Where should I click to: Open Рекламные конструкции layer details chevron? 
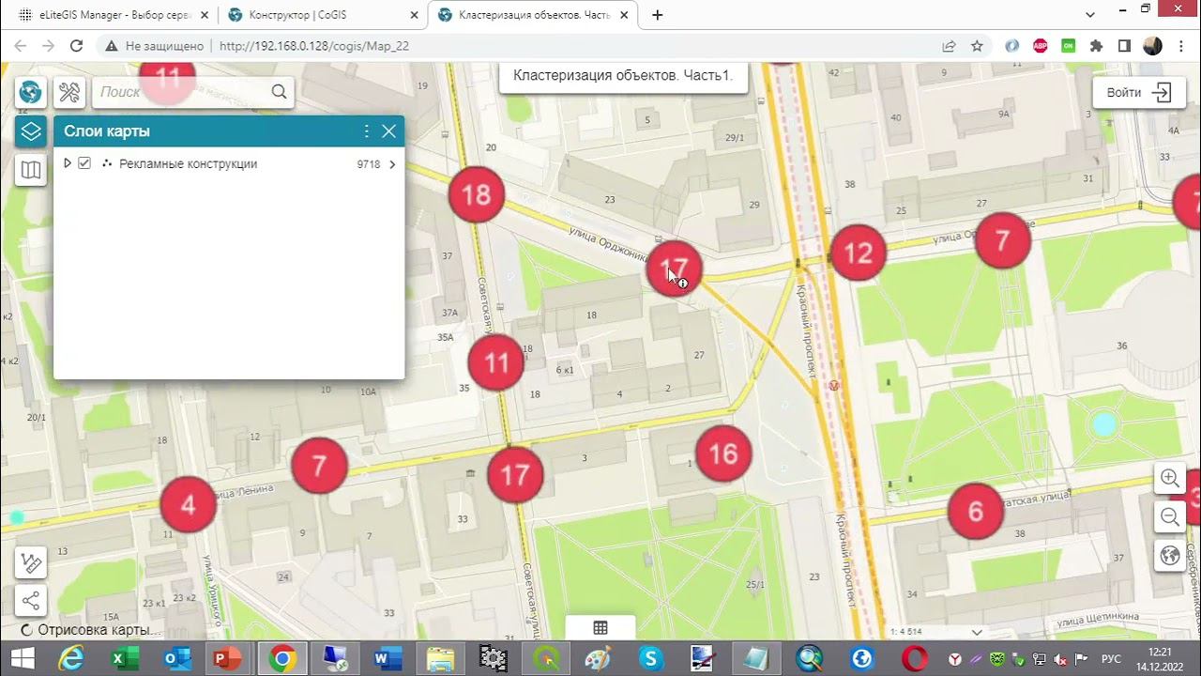coord(392,164)
